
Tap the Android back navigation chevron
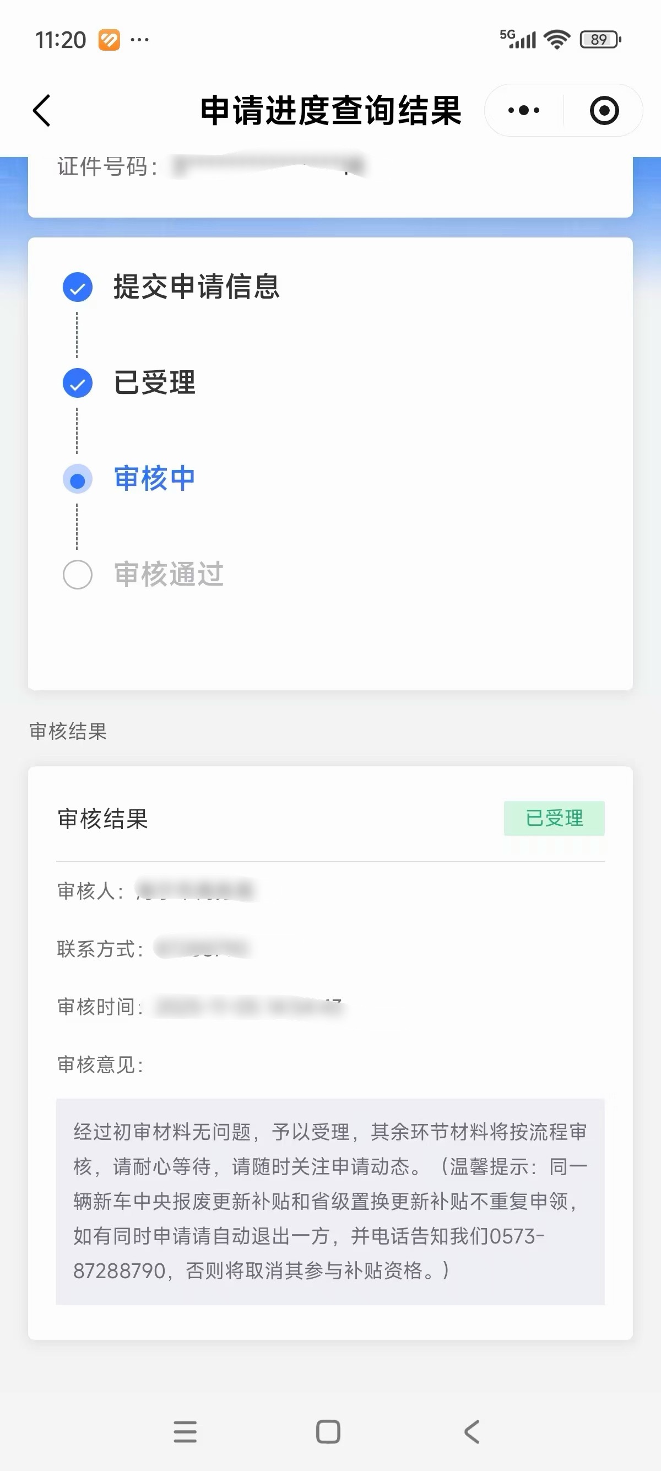[x=472, y=1431]
